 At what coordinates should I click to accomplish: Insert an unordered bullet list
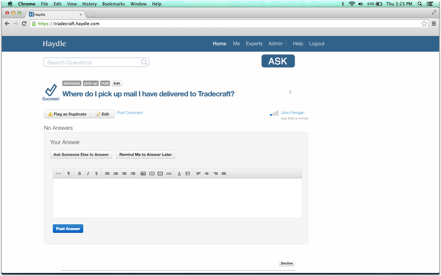point(107,174)
